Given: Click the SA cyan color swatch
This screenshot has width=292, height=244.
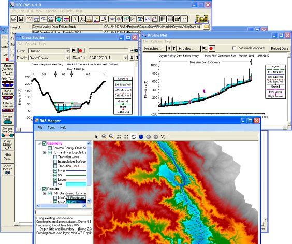Looking at the screenshot, I should 76,184.
